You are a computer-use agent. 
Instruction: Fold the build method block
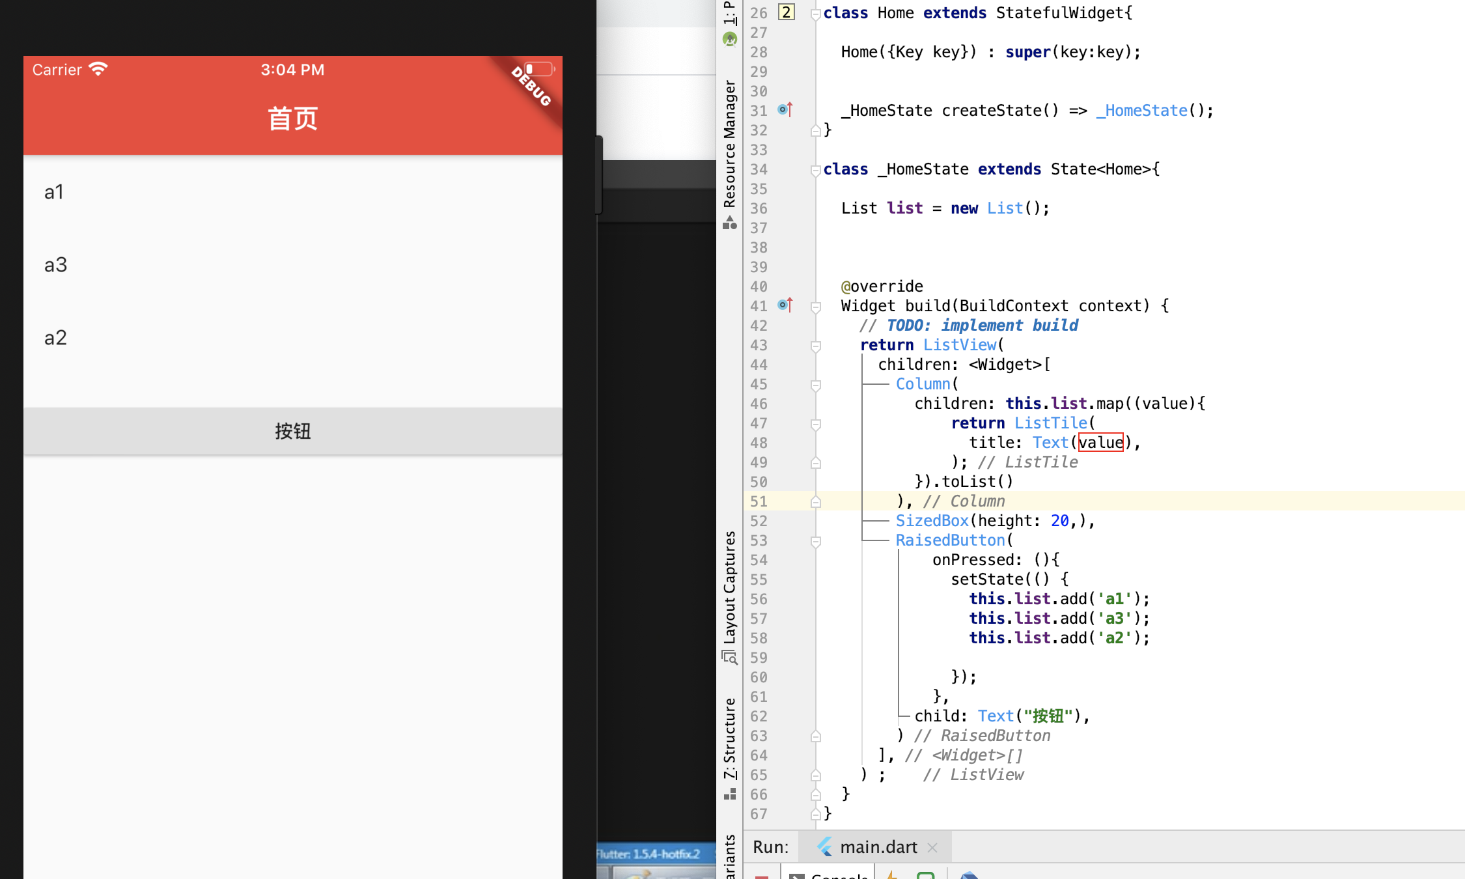pos(815,307)
